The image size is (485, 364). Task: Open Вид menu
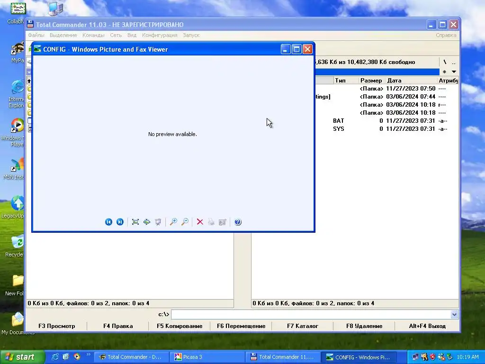pyautogui.click(x=132, y=35)
